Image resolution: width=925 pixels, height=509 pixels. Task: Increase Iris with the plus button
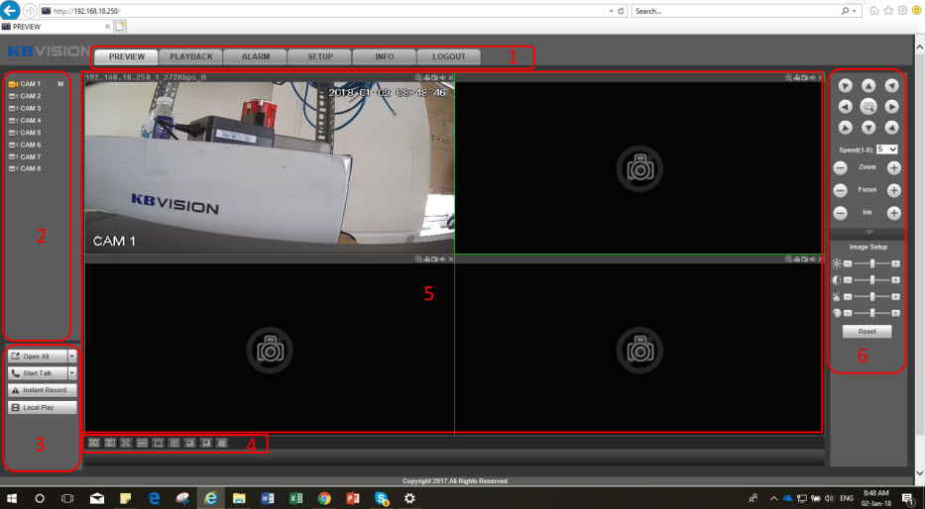(x=893, y=213)
